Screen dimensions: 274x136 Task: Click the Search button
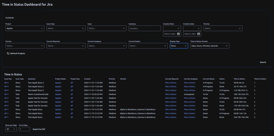(x=263, y=62)
